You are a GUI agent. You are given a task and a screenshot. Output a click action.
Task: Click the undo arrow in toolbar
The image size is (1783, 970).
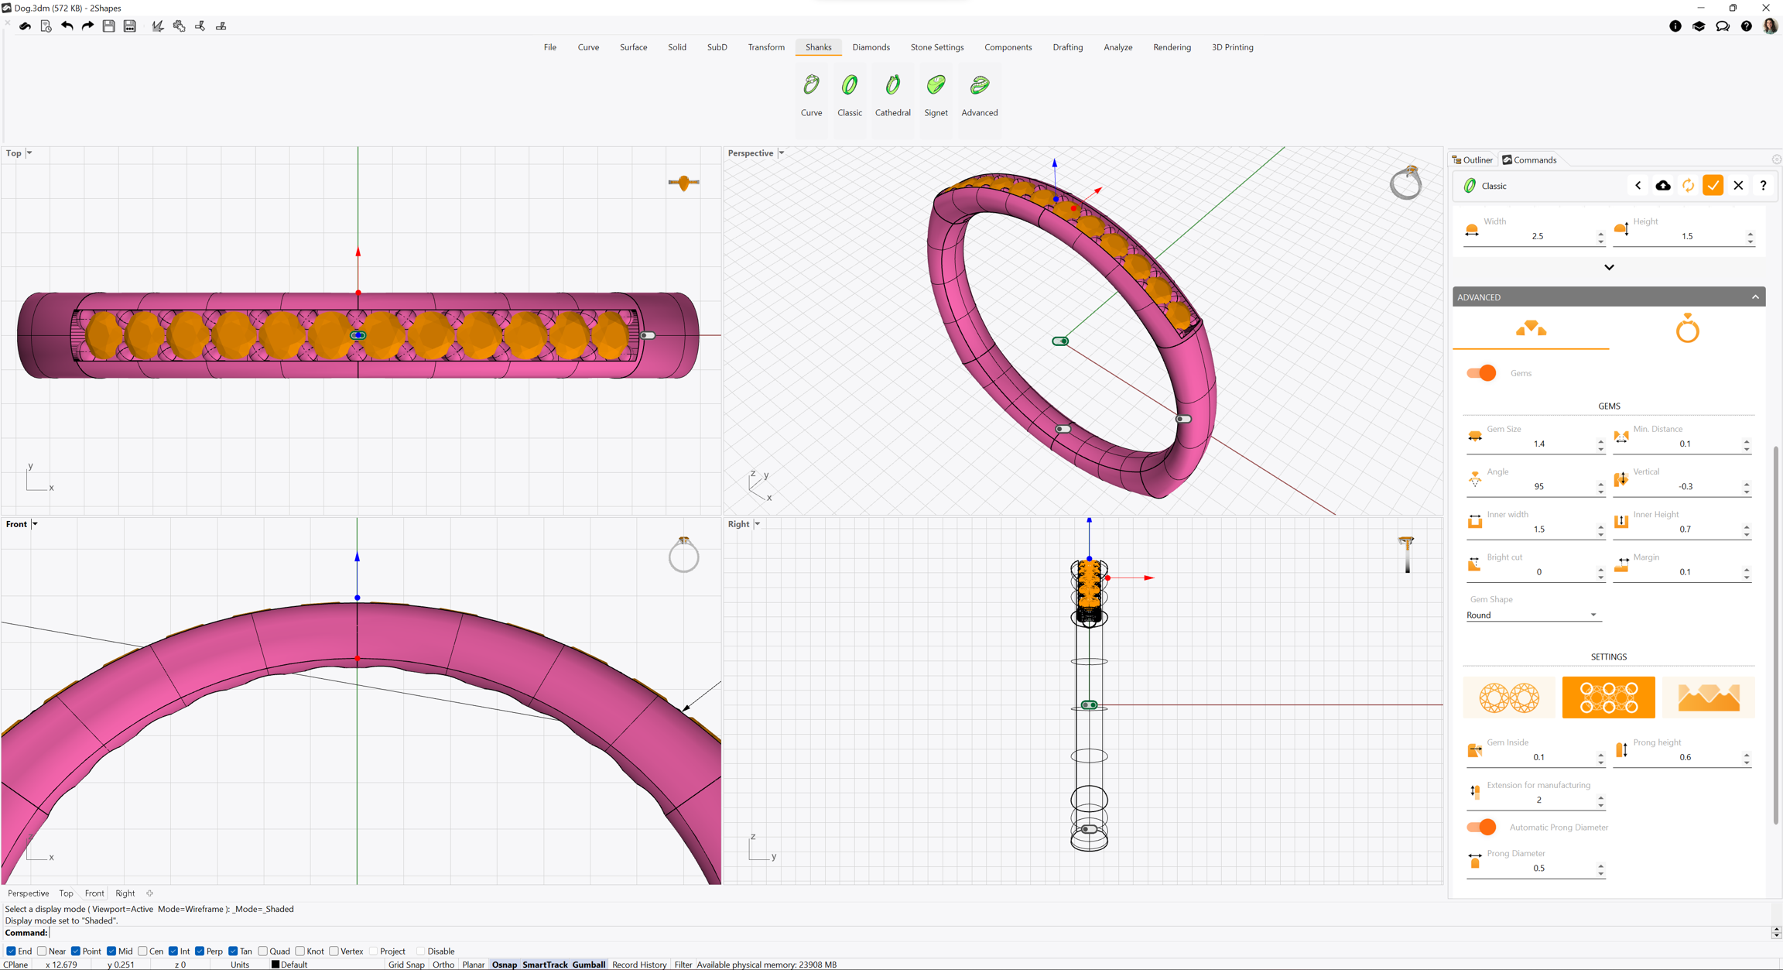click(67, 26)
